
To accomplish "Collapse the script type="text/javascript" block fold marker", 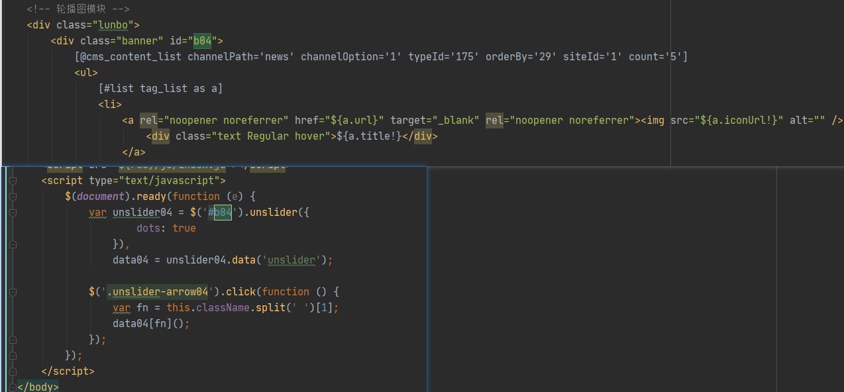I will [12, 181].
